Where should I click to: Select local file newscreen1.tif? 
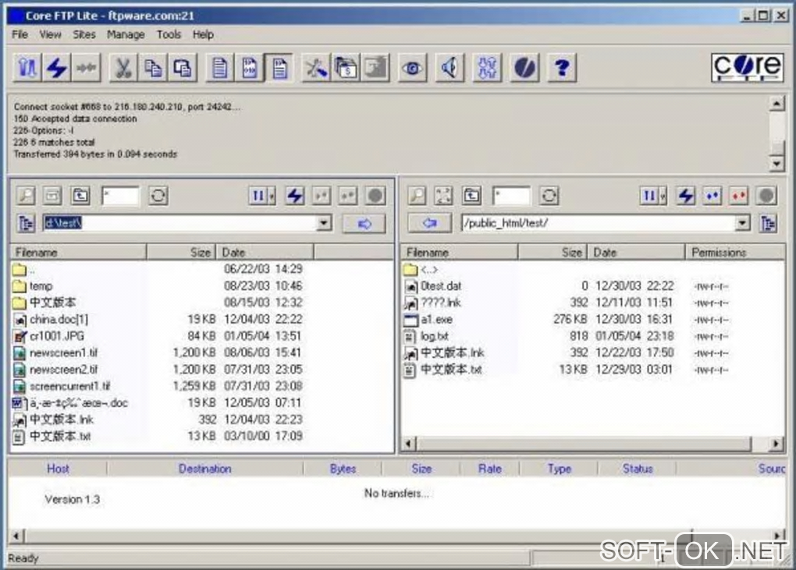(63, 352)
